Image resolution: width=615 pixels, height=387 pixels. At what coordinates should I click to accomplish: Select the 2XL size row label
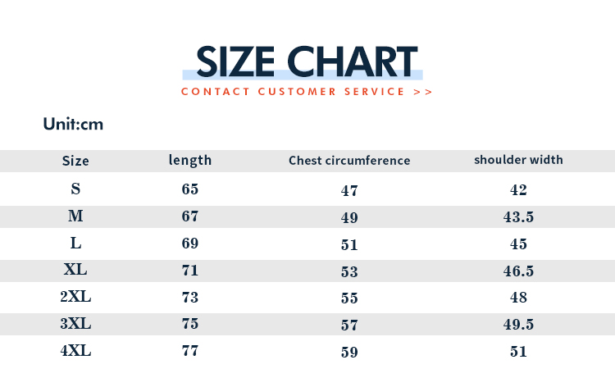coord(75,297)
